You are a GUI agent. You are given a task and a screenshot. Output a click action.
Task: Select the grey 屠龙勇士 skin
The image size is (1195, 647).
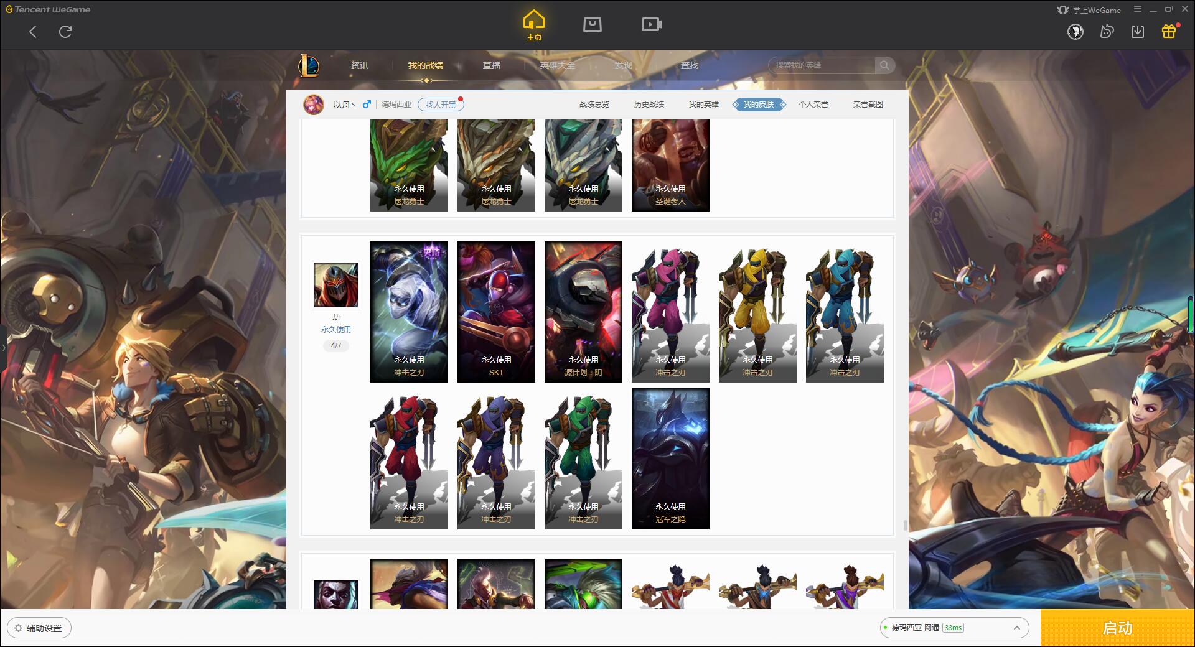[583, 165]
